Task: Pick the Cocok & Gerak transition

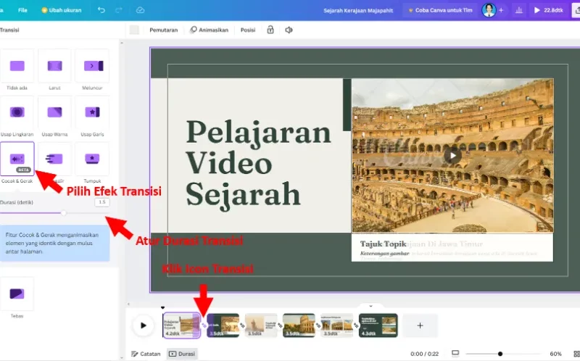Action: 17,159
